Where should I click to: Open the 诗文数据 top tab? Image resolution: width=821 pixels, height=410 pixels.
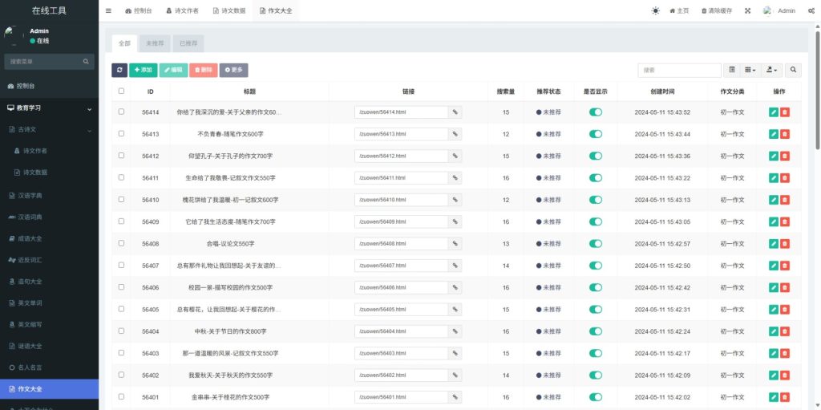229,10
